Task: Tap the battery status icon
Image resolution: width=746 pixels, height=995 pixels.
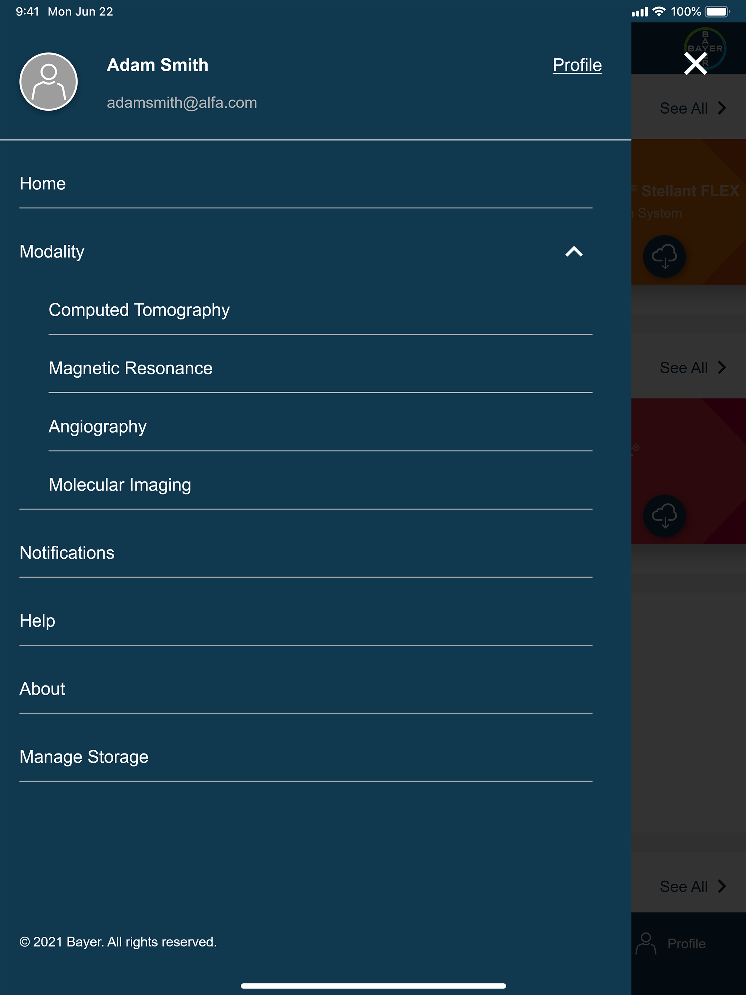Action: point(717,11)
